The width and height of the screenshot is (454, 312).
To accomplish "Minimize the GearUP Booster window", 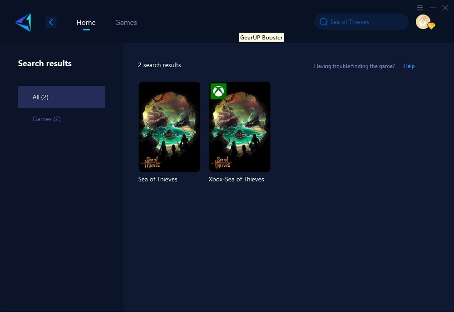I will tap(433, 8).
